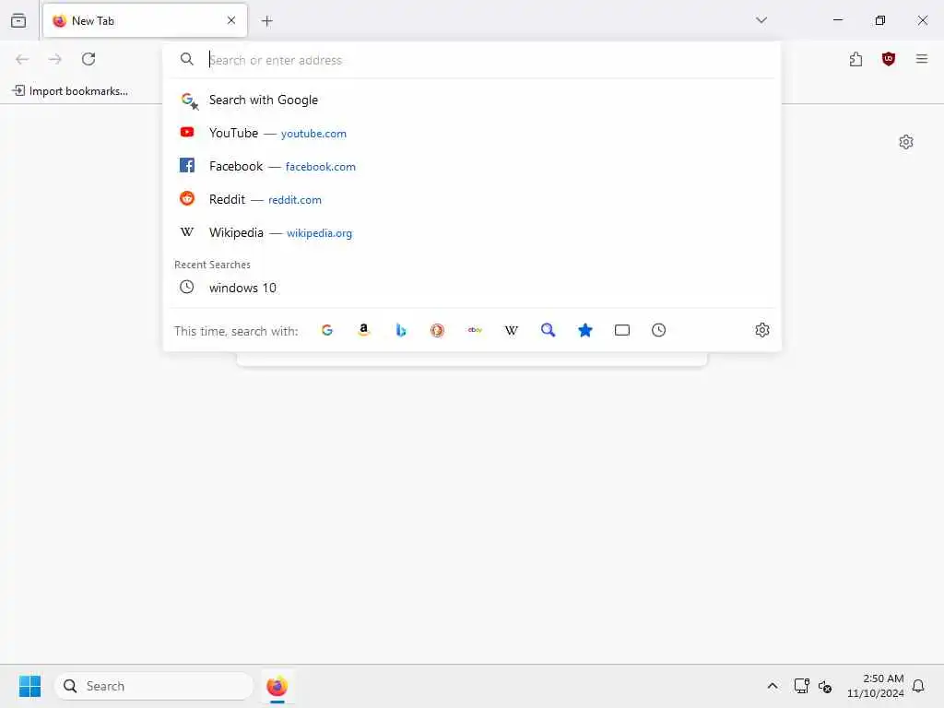Personalize new tab with gear icon
Image resolution: width=944 pixels, height=708 pixels.
pos(906,142)
